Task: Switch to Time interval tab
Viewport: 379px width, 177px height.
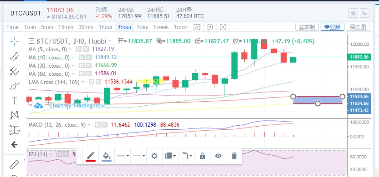Action: click(12, 27)
